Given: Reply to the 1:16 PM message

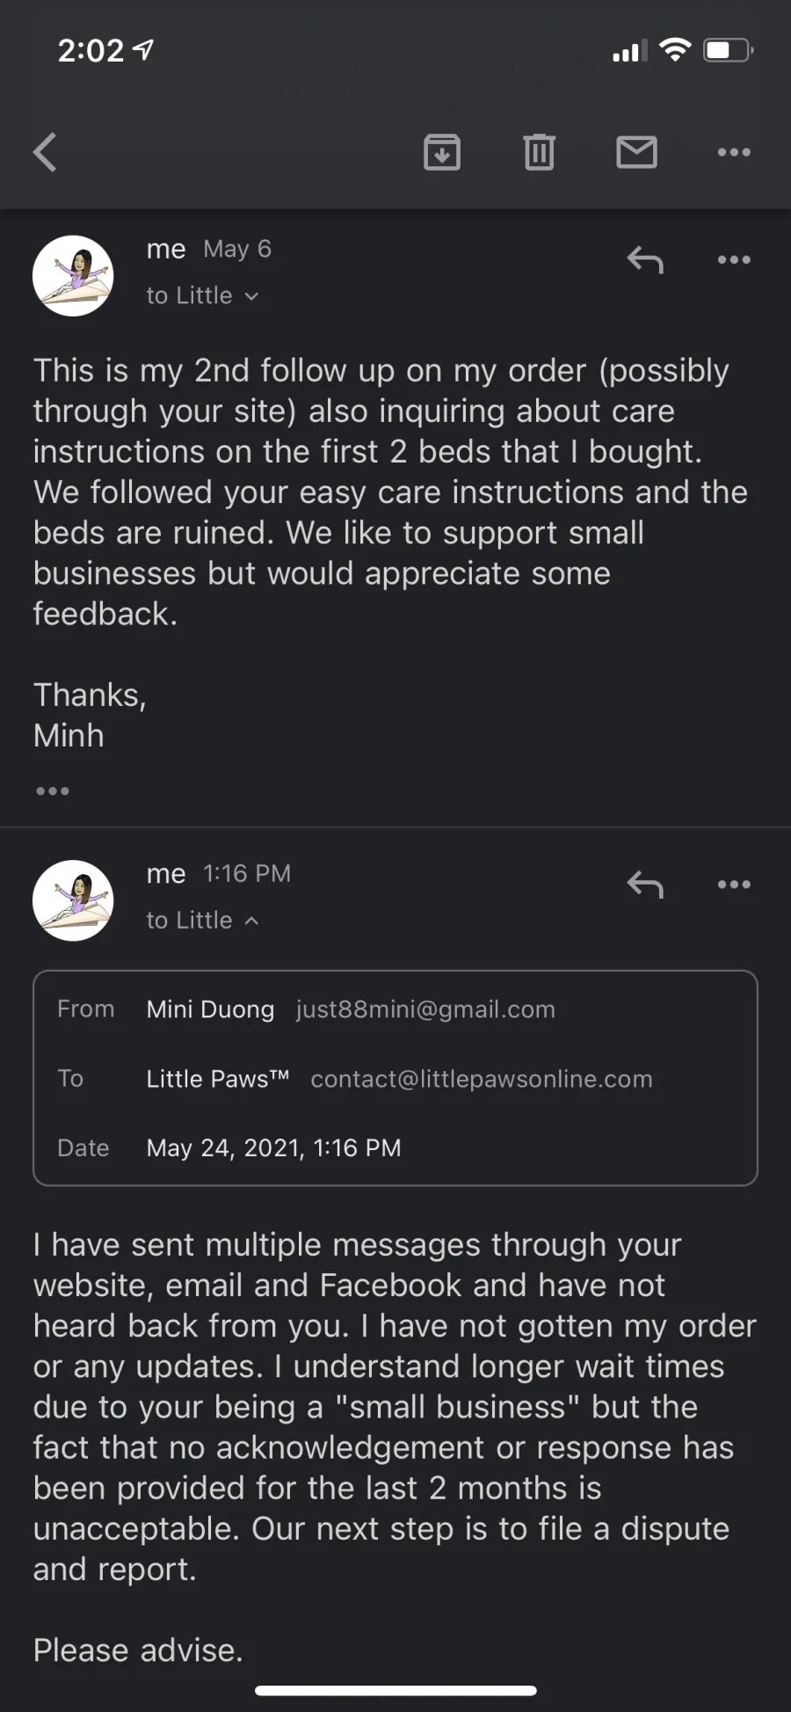Looking at the screenshot, I should click(x=645, y=885).
